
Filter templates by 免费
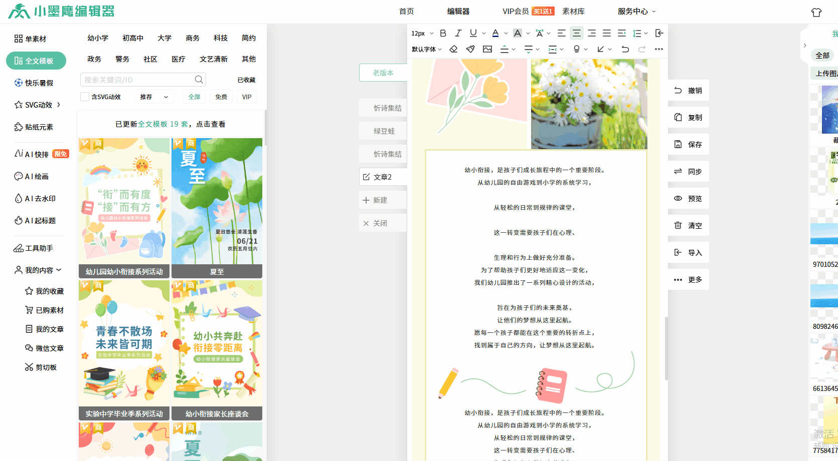tap(221, 97)
